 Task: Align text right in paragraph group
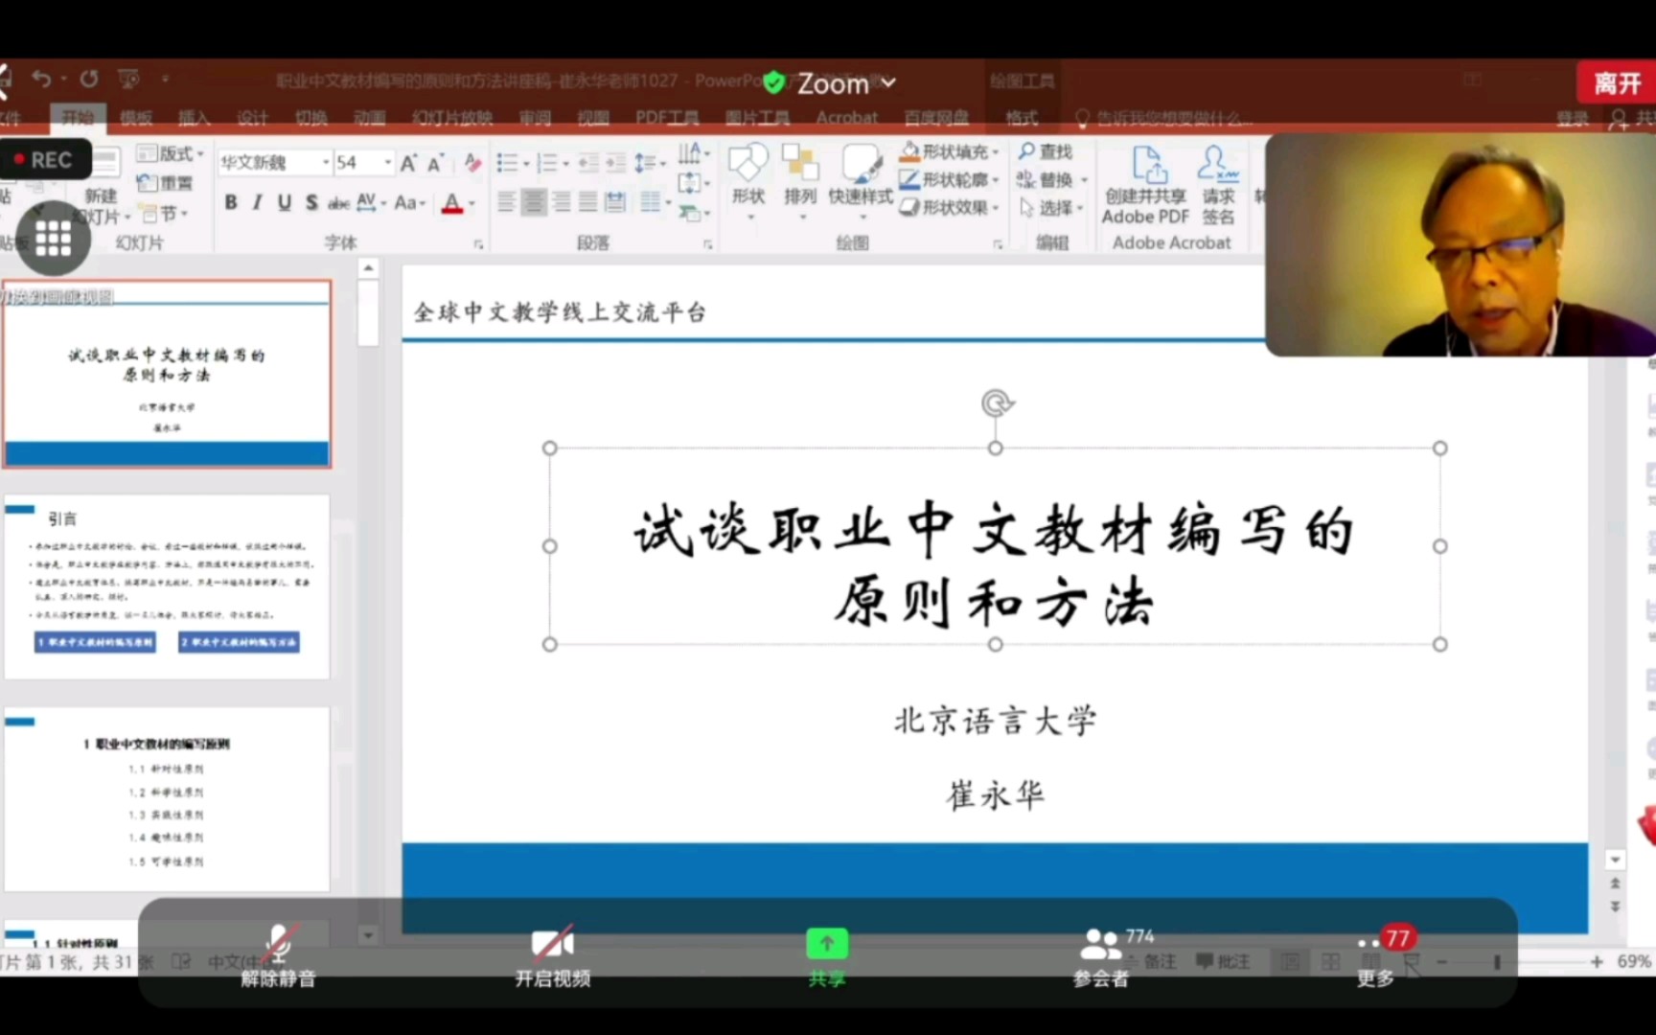point(562,202)
